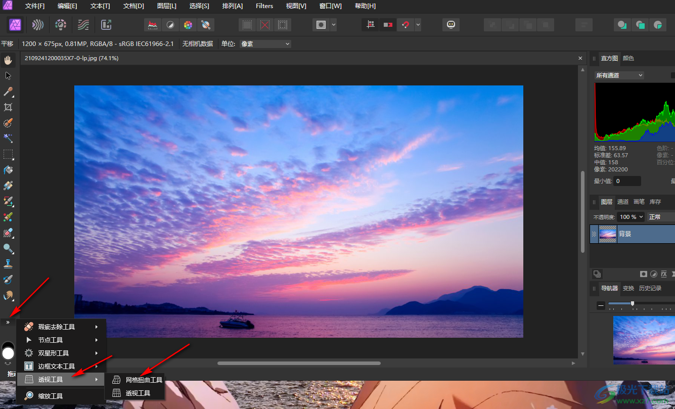The height and width of the screenshot is (409, 675).
Task: Open the 单位 units dropdown
Action: 265,44
